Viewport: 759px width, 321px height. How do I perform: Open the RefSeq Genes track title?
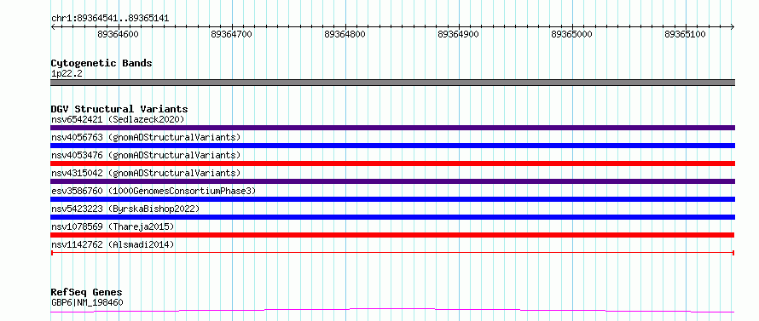click(86, 293)
